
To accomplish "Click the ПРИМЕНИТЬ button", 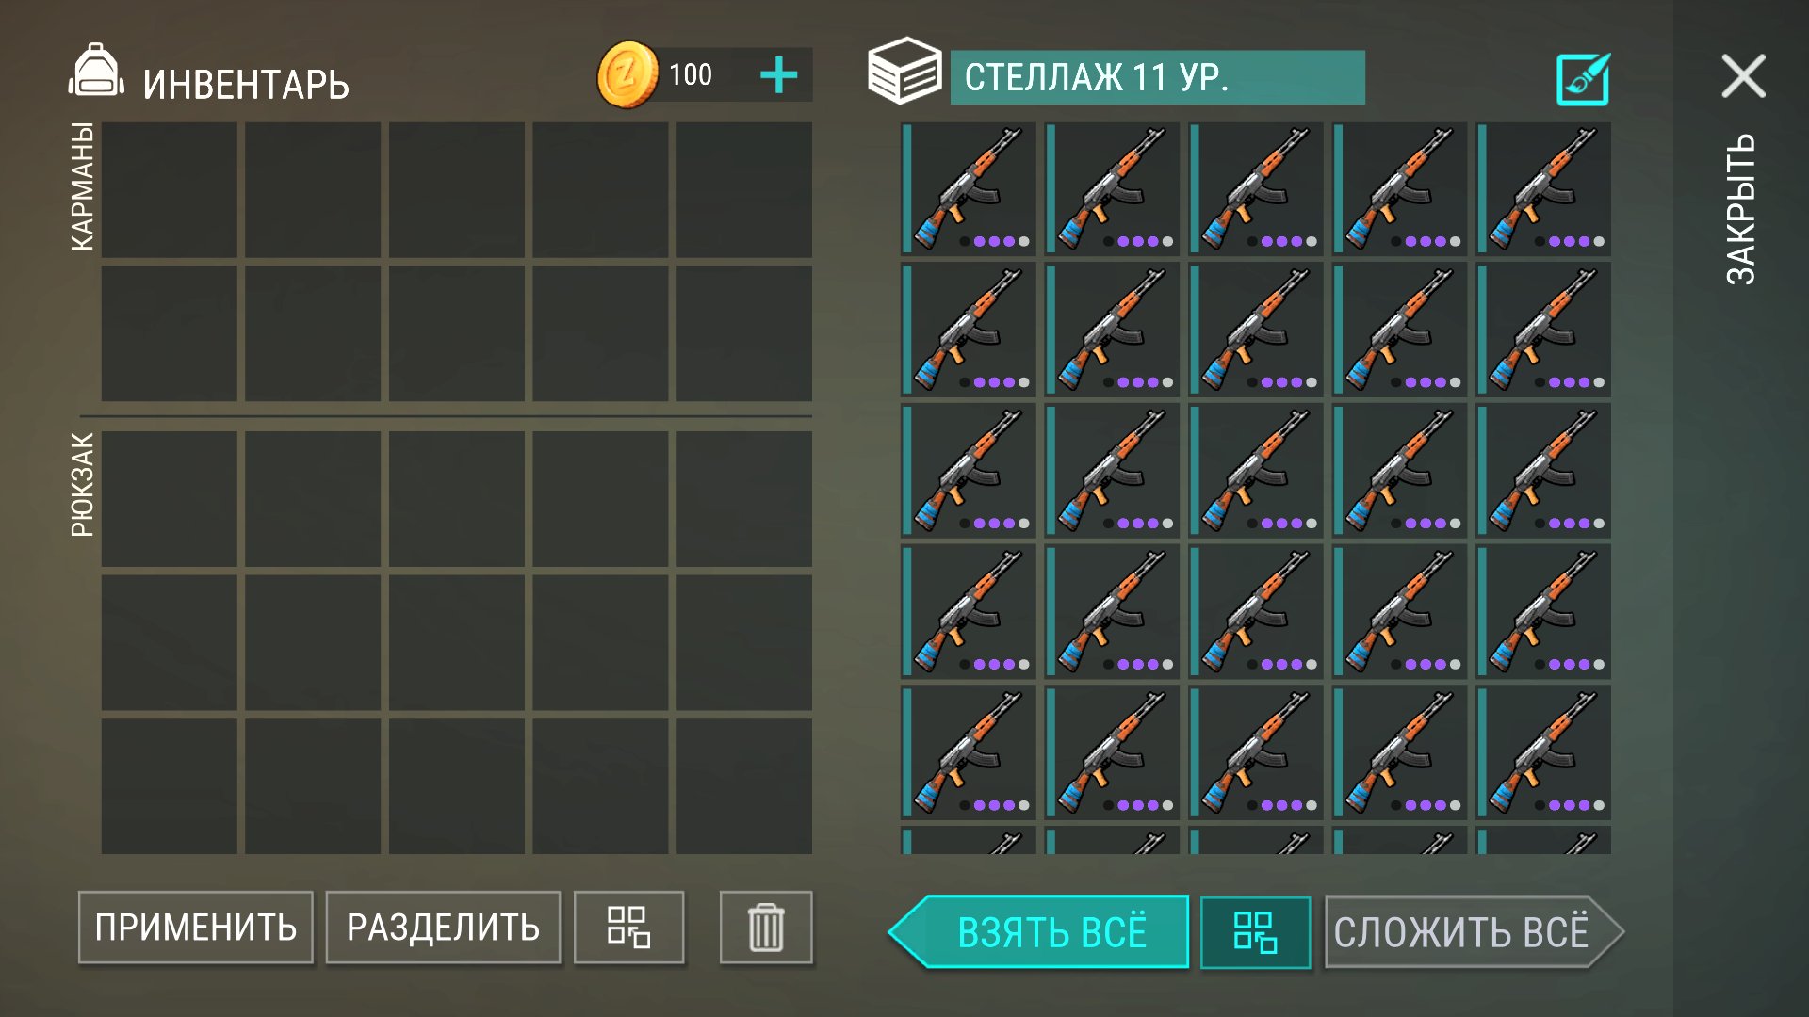I will coord(196,928).
